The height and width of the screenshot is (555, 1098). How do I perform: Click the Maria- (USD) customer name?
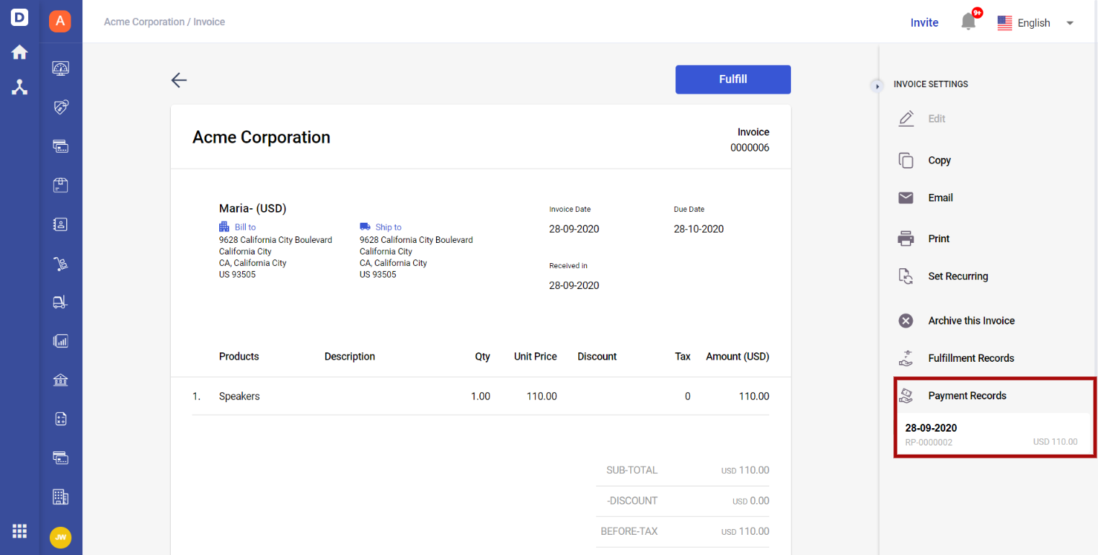tap(252, 208)
